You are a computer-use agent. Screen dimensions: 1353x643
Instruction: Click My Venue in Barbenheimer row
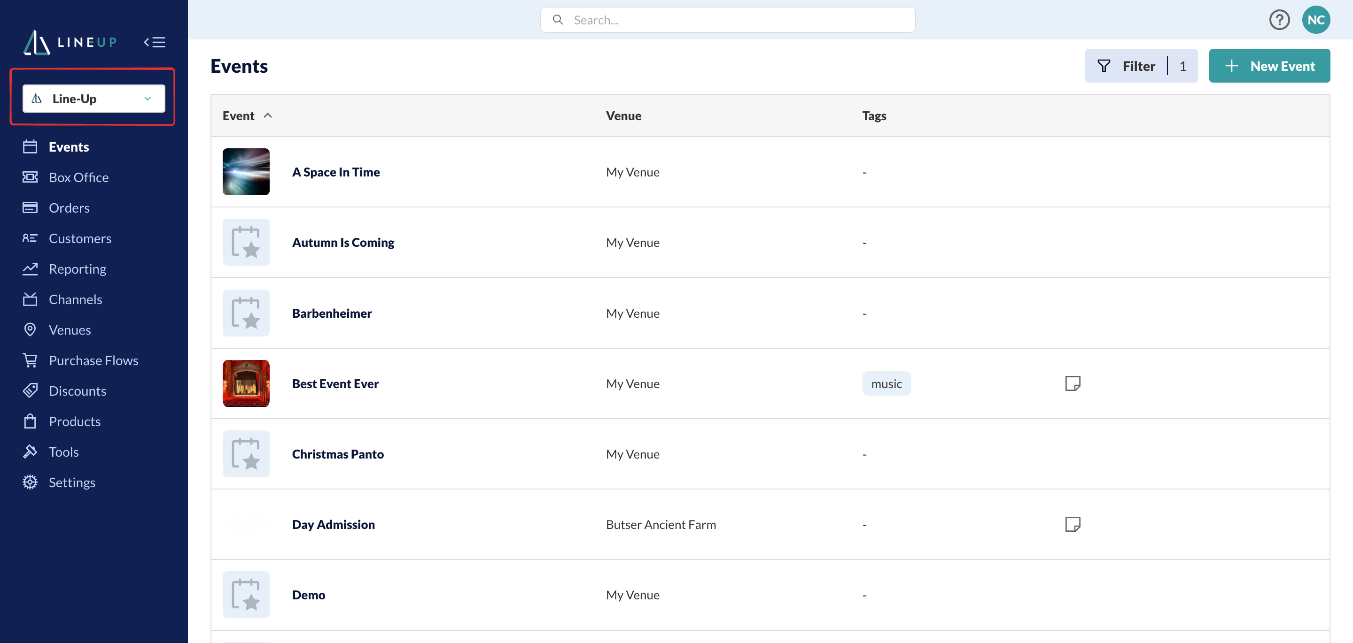(632, 313)
